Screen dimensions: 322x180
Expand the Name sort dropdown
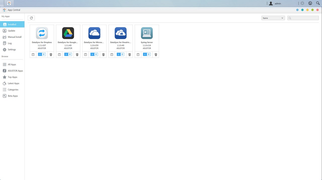tap(273, 18)
